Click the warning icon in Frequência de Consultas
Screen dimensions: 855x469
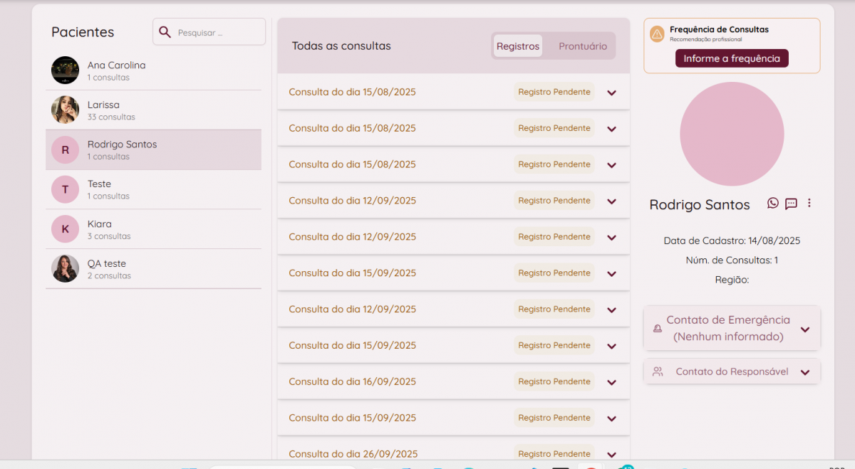(x=657, y=34)
